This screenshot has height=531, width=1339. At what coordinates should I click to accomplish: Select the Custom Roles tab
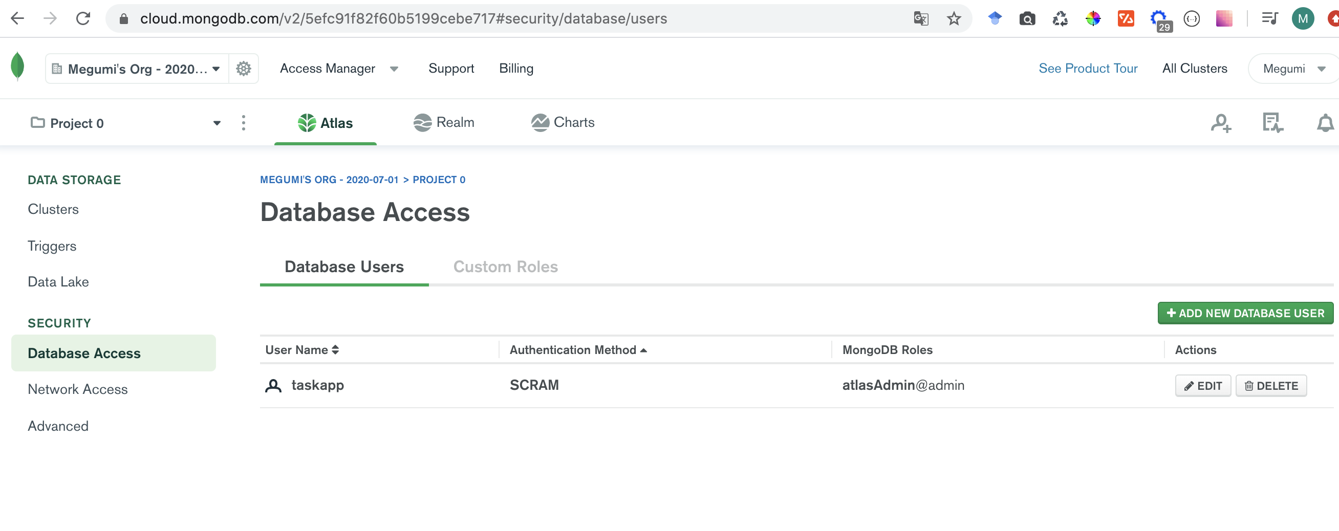(505, 267)
